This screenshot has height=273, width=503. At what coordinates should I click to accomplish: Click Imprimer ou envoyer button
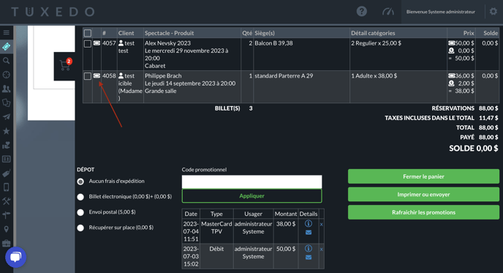click(x=423, y=194)
